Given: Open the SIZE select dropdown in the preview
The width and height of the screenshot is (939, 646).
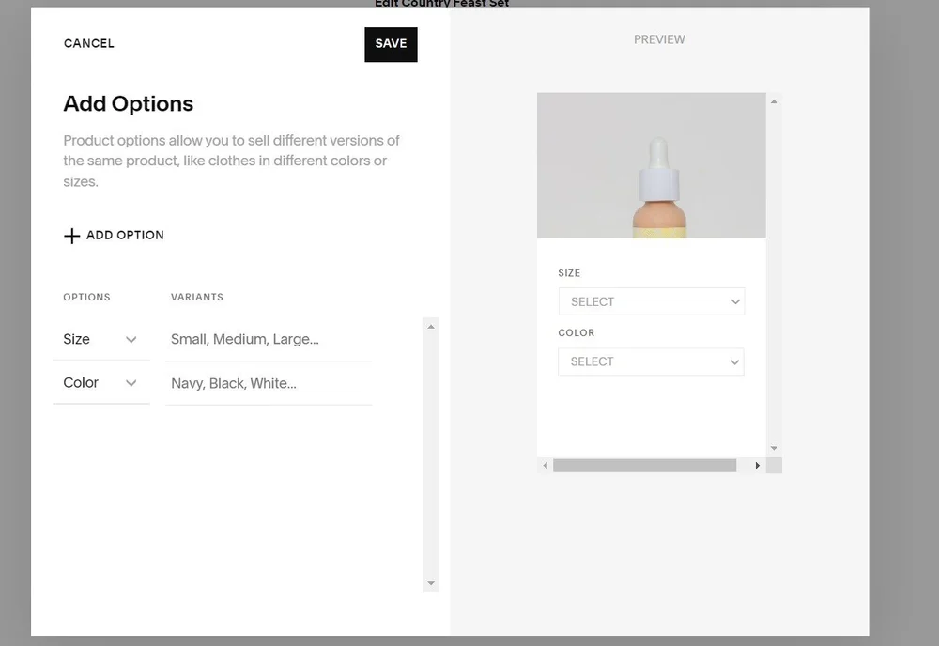Looking at the screenshot, I should (652, 301).
